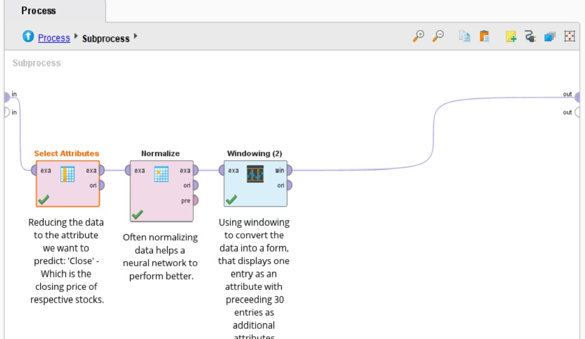Zoom in with the magnifier plus icon

[x=418, y=36]
